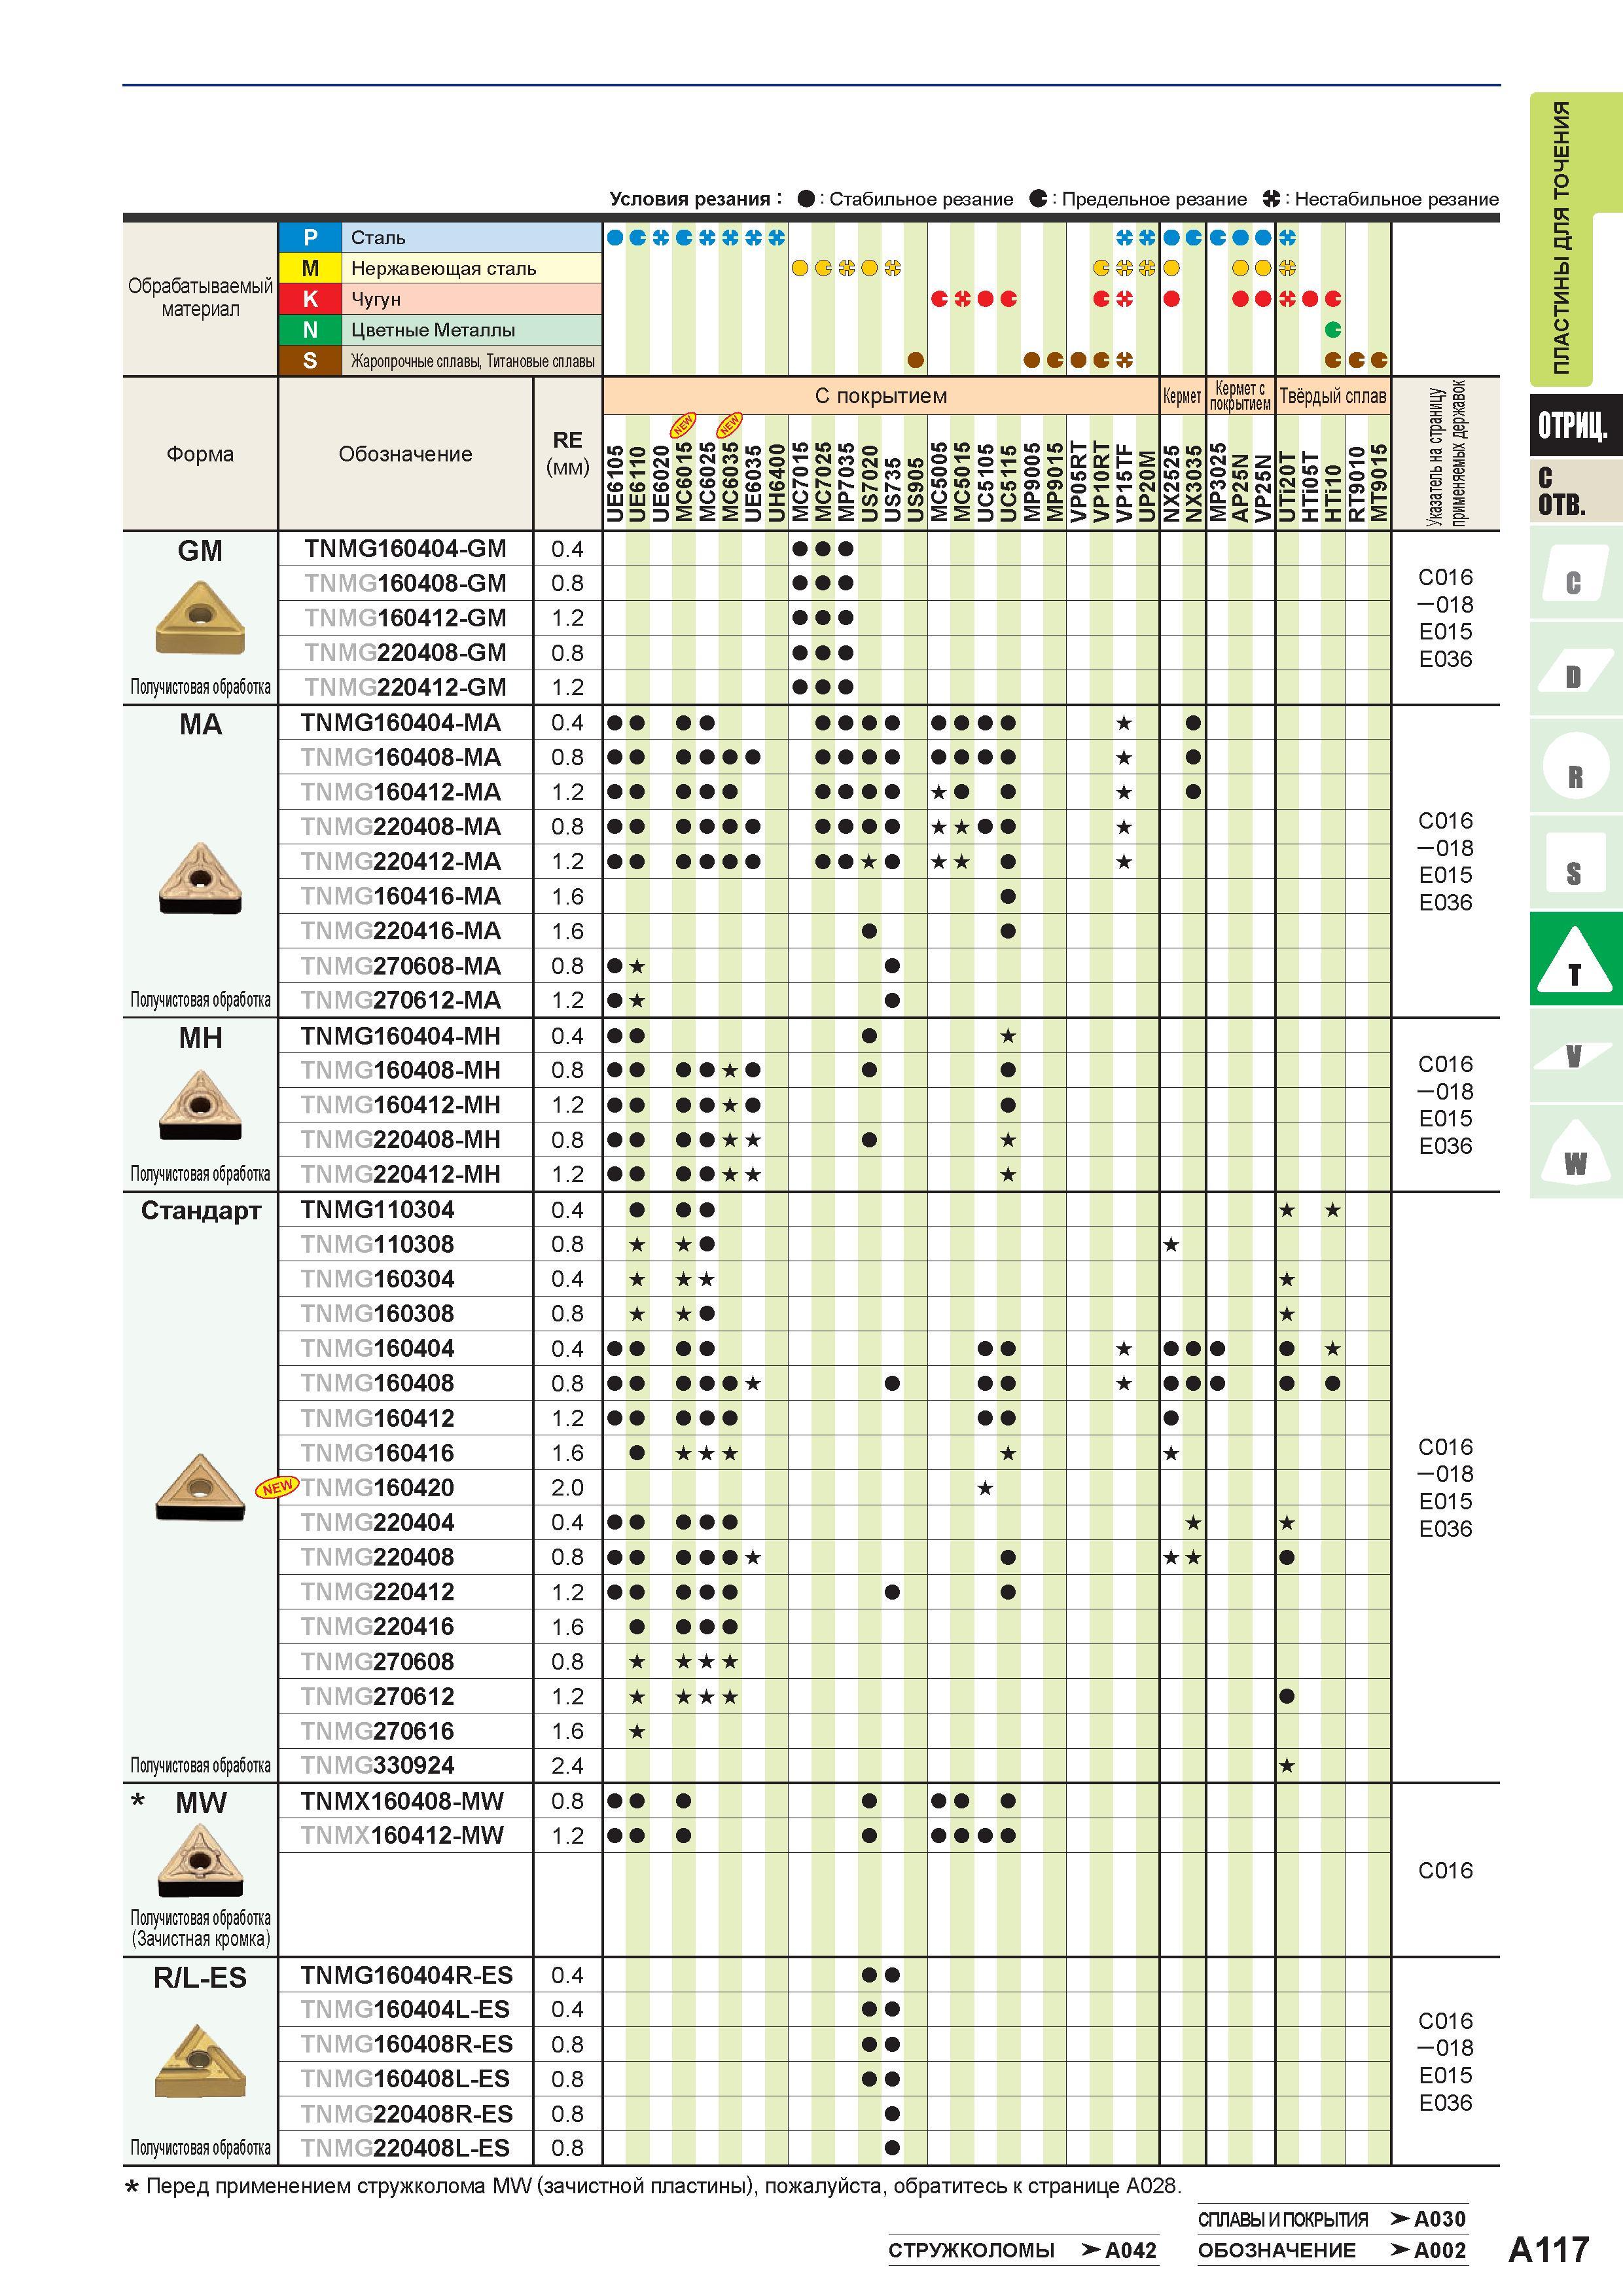Screen dimensions: 1623x2296
Task: Click the C016 holder reference for MW
Action: pyautogui.click(x=1445, y=1870)
